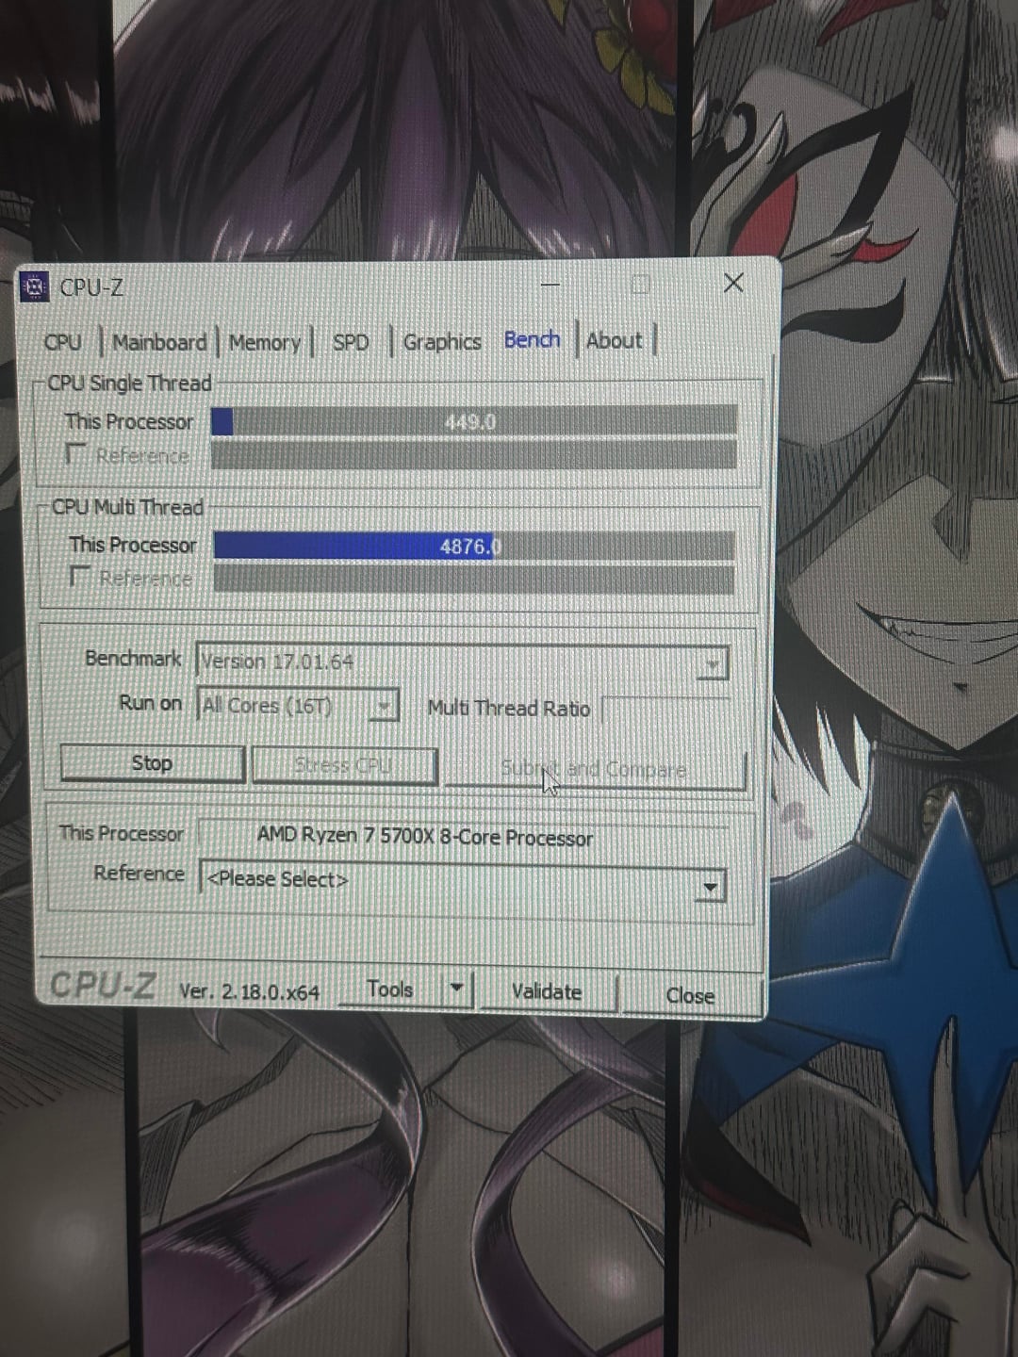Close the CPU-Z window with X

[733, 284]
